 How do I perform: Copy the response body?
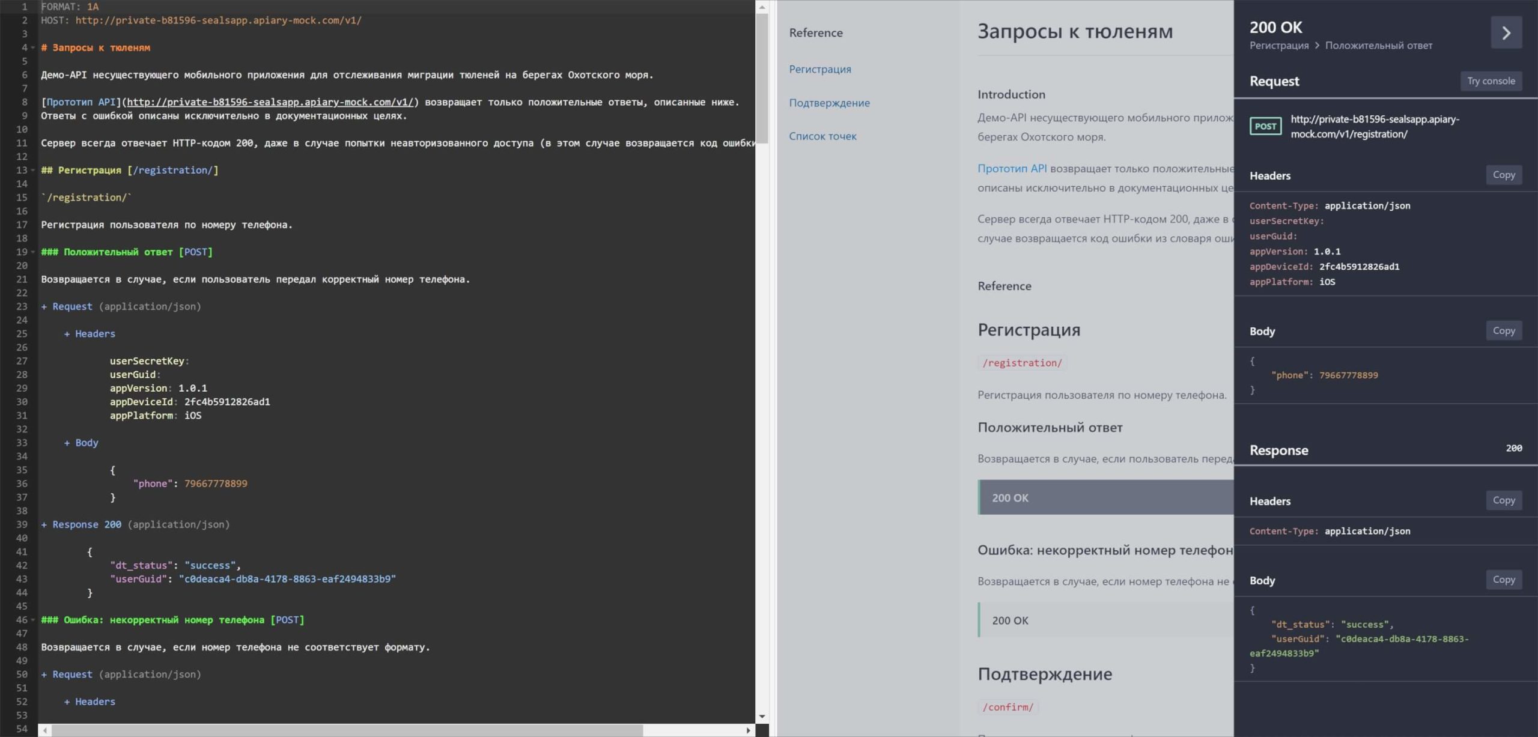(1504, 579)
